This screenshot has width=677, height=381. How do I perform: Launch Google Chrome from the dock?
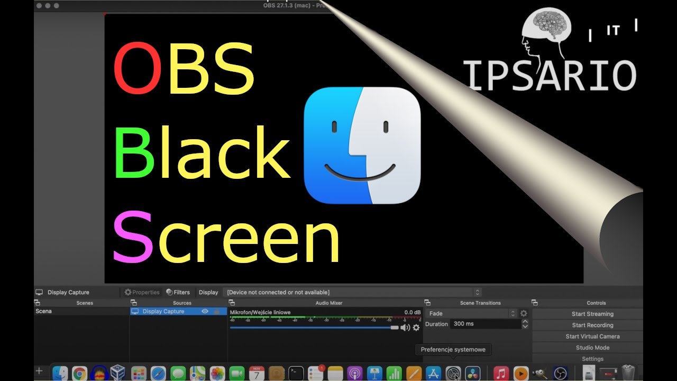(x=80, y=373)
